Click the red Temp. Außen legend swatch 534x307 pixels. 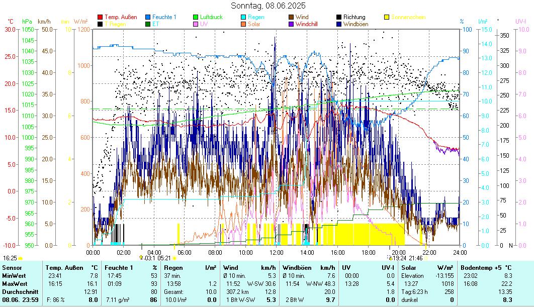point(101,17)
